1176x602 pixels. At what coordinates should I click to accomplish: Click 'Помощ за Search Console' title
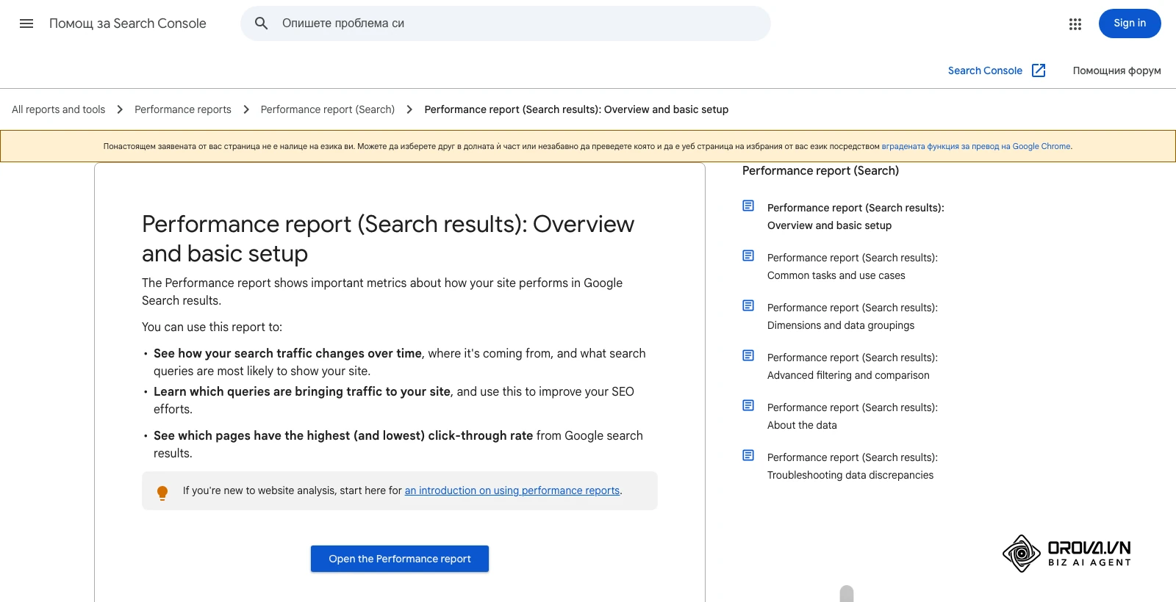click(x=128, y=23)
